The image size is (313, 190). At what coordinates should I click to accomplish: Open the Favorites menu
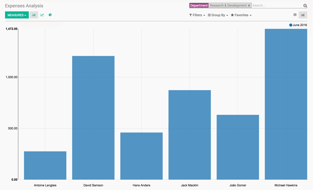click(241, 15)
